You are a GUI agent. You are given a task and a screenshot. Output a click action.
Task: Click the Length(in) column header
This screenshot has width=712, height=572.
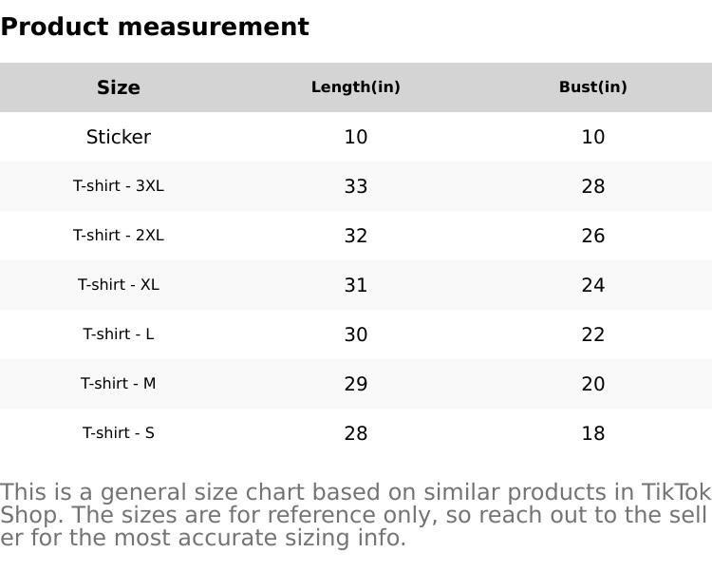coord(356,87)
